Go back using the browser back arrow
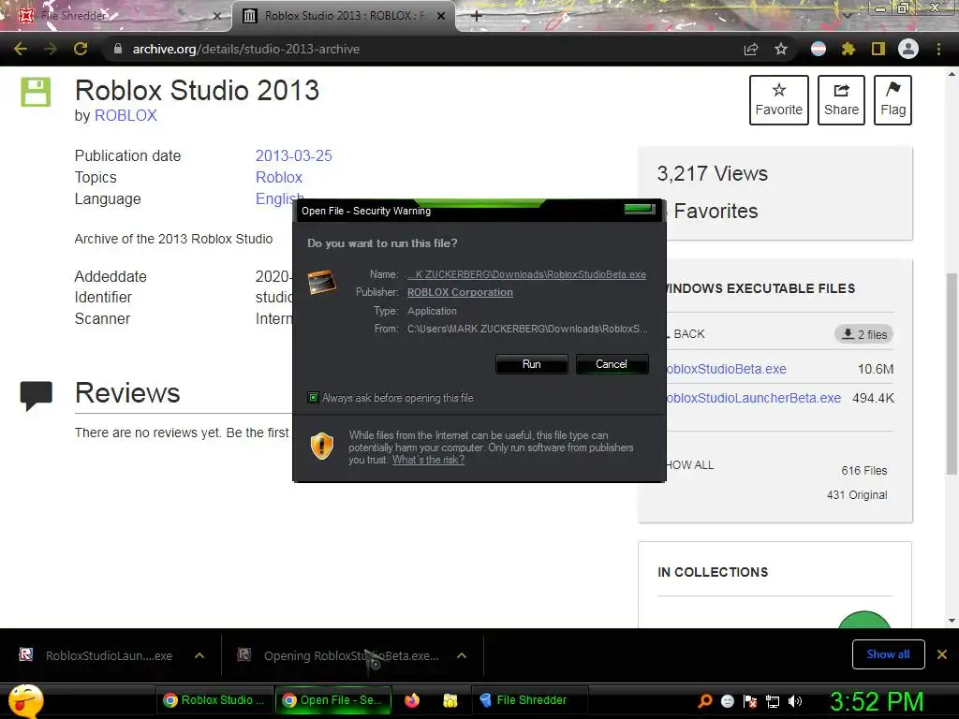The width and height of the screenshot is (959, 719). (x=21, y=49)
